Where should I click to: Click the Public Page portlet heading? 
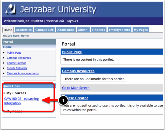tap(72, 52)
